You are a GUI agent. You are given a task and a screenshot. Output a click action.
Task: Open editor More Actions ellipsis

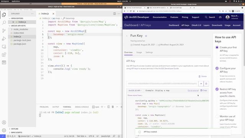coord(119,14)
